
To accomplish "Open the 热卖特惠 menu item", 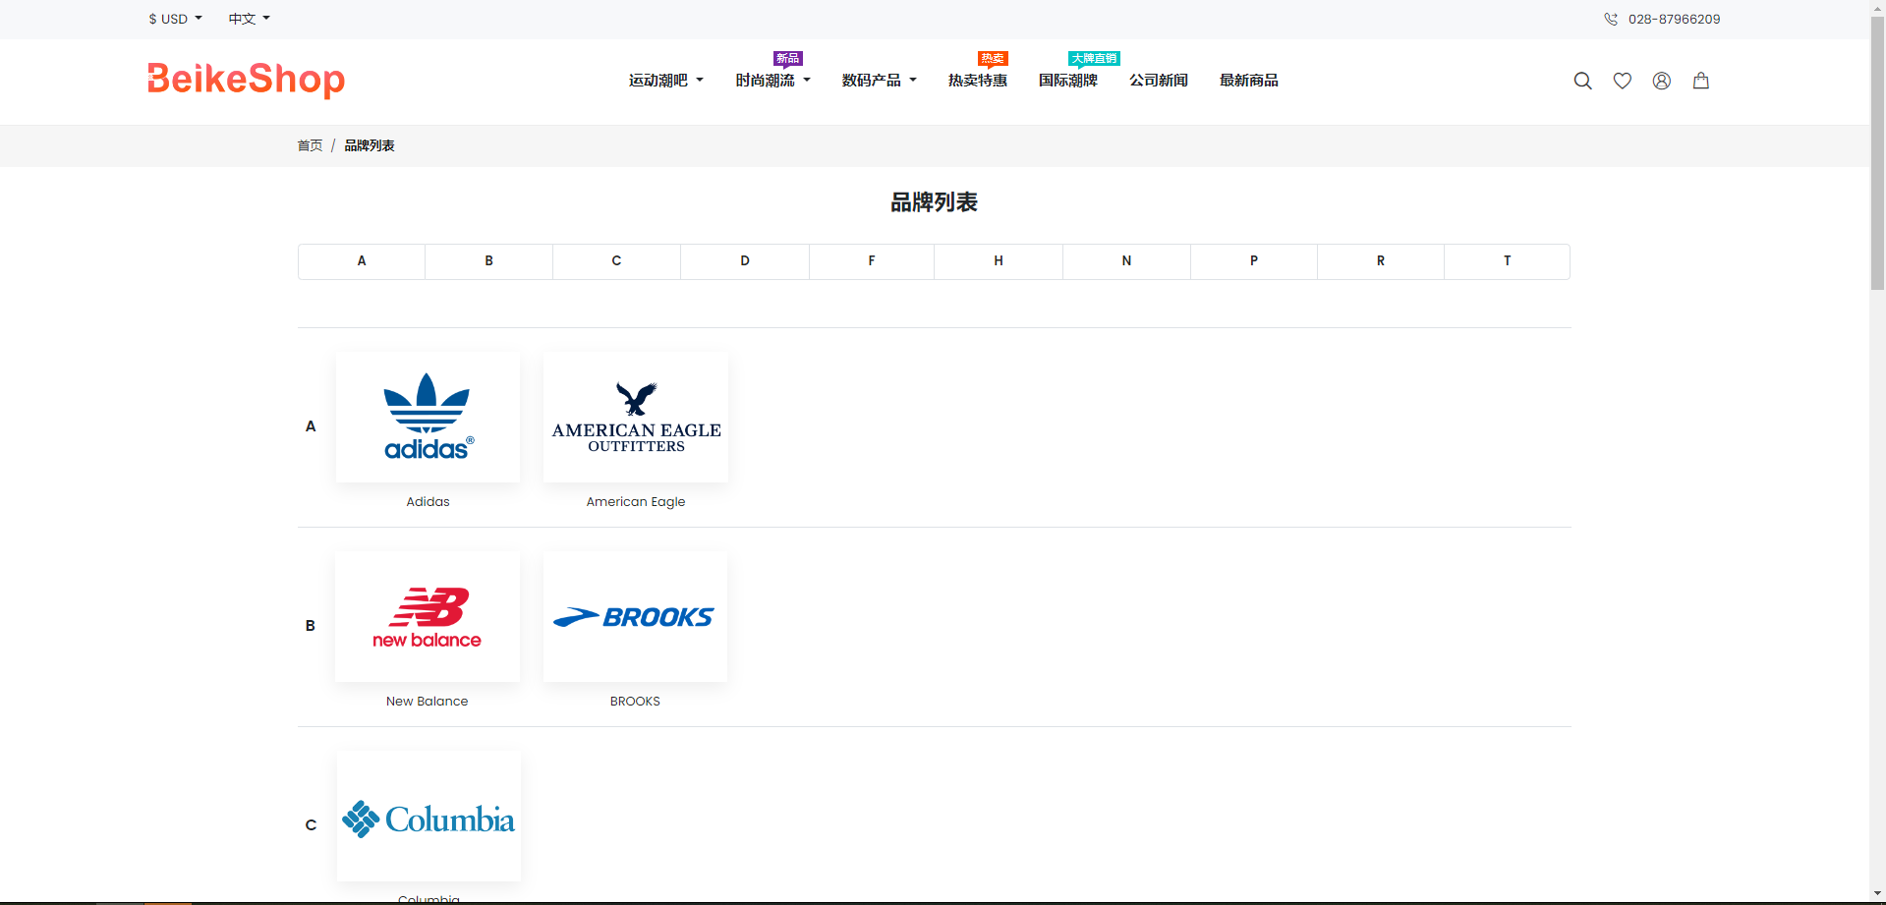I will [977, 81].
